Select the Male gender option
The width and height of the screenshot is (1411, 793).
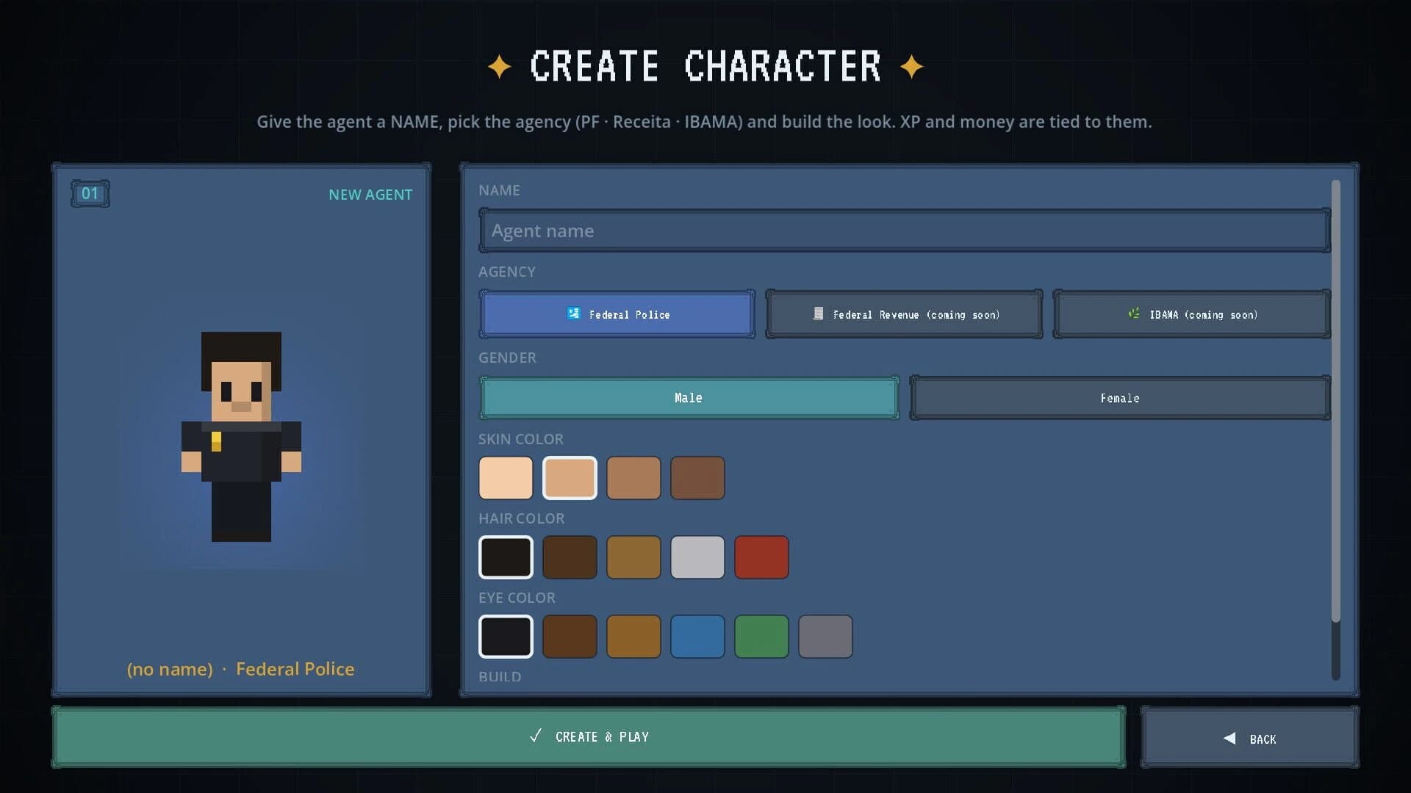click(x=689, y=398)
